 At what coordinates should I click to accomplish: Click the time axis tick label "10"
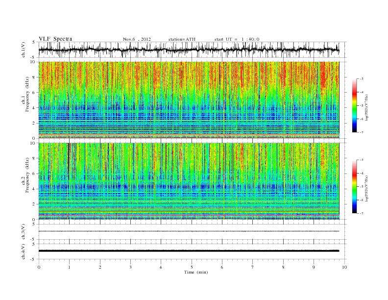tap(344, 267)
